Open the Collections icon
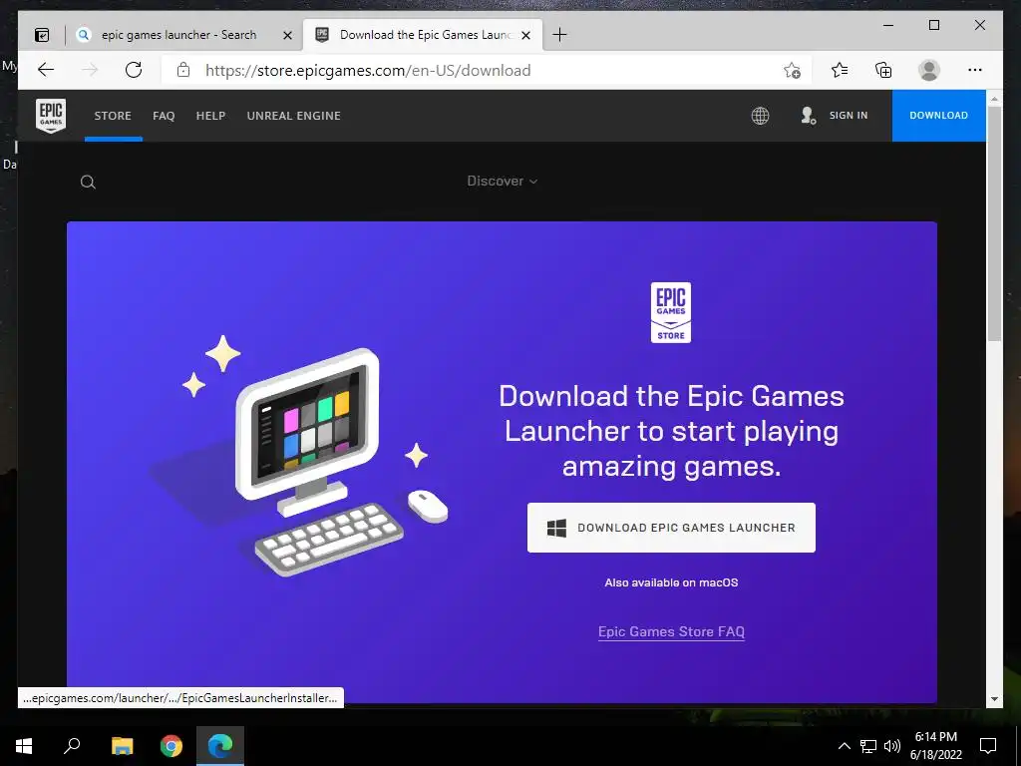 click(x=883, y=70)
